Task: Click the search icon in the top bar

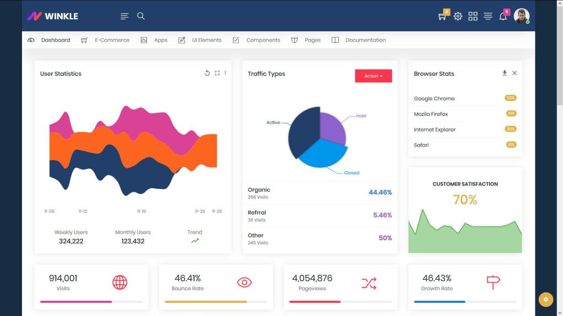Action: point(141,16)
